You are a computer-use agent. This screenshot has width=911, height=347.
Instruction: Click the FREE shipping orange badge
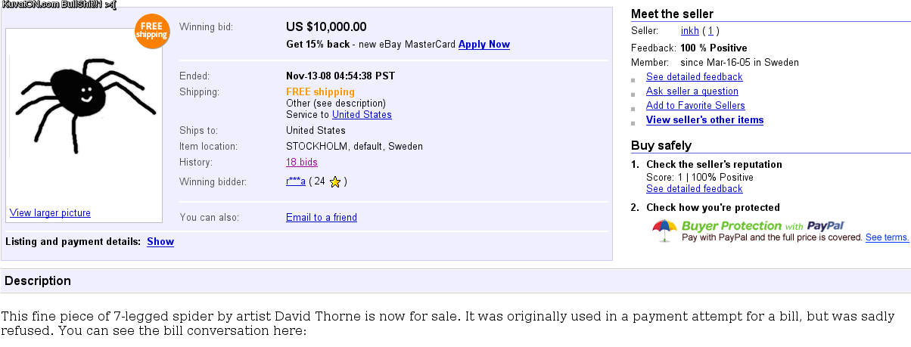(x=151, y=31)
